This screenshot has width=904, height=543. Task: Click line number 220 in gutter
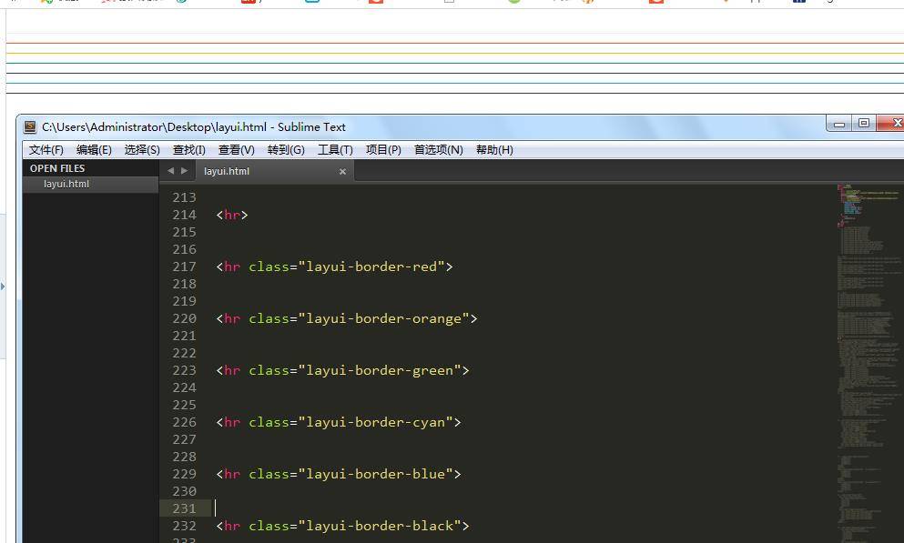(x=185, y=318)
